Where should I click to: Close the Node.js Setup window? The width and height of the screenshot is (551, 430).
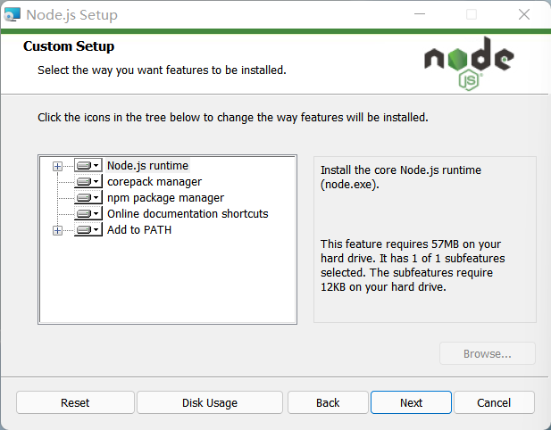coord(523,14)
